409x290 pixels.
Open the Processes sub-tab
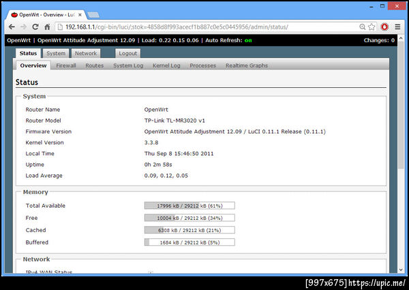click(x=202, y=65)
